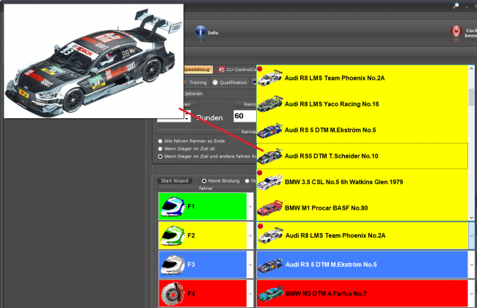Choose 'Audi R8 LMS Yaco Racing No.16' entry
Viewport: 477px width, 308px height.
pyautogui.click(x=363, y=104)
